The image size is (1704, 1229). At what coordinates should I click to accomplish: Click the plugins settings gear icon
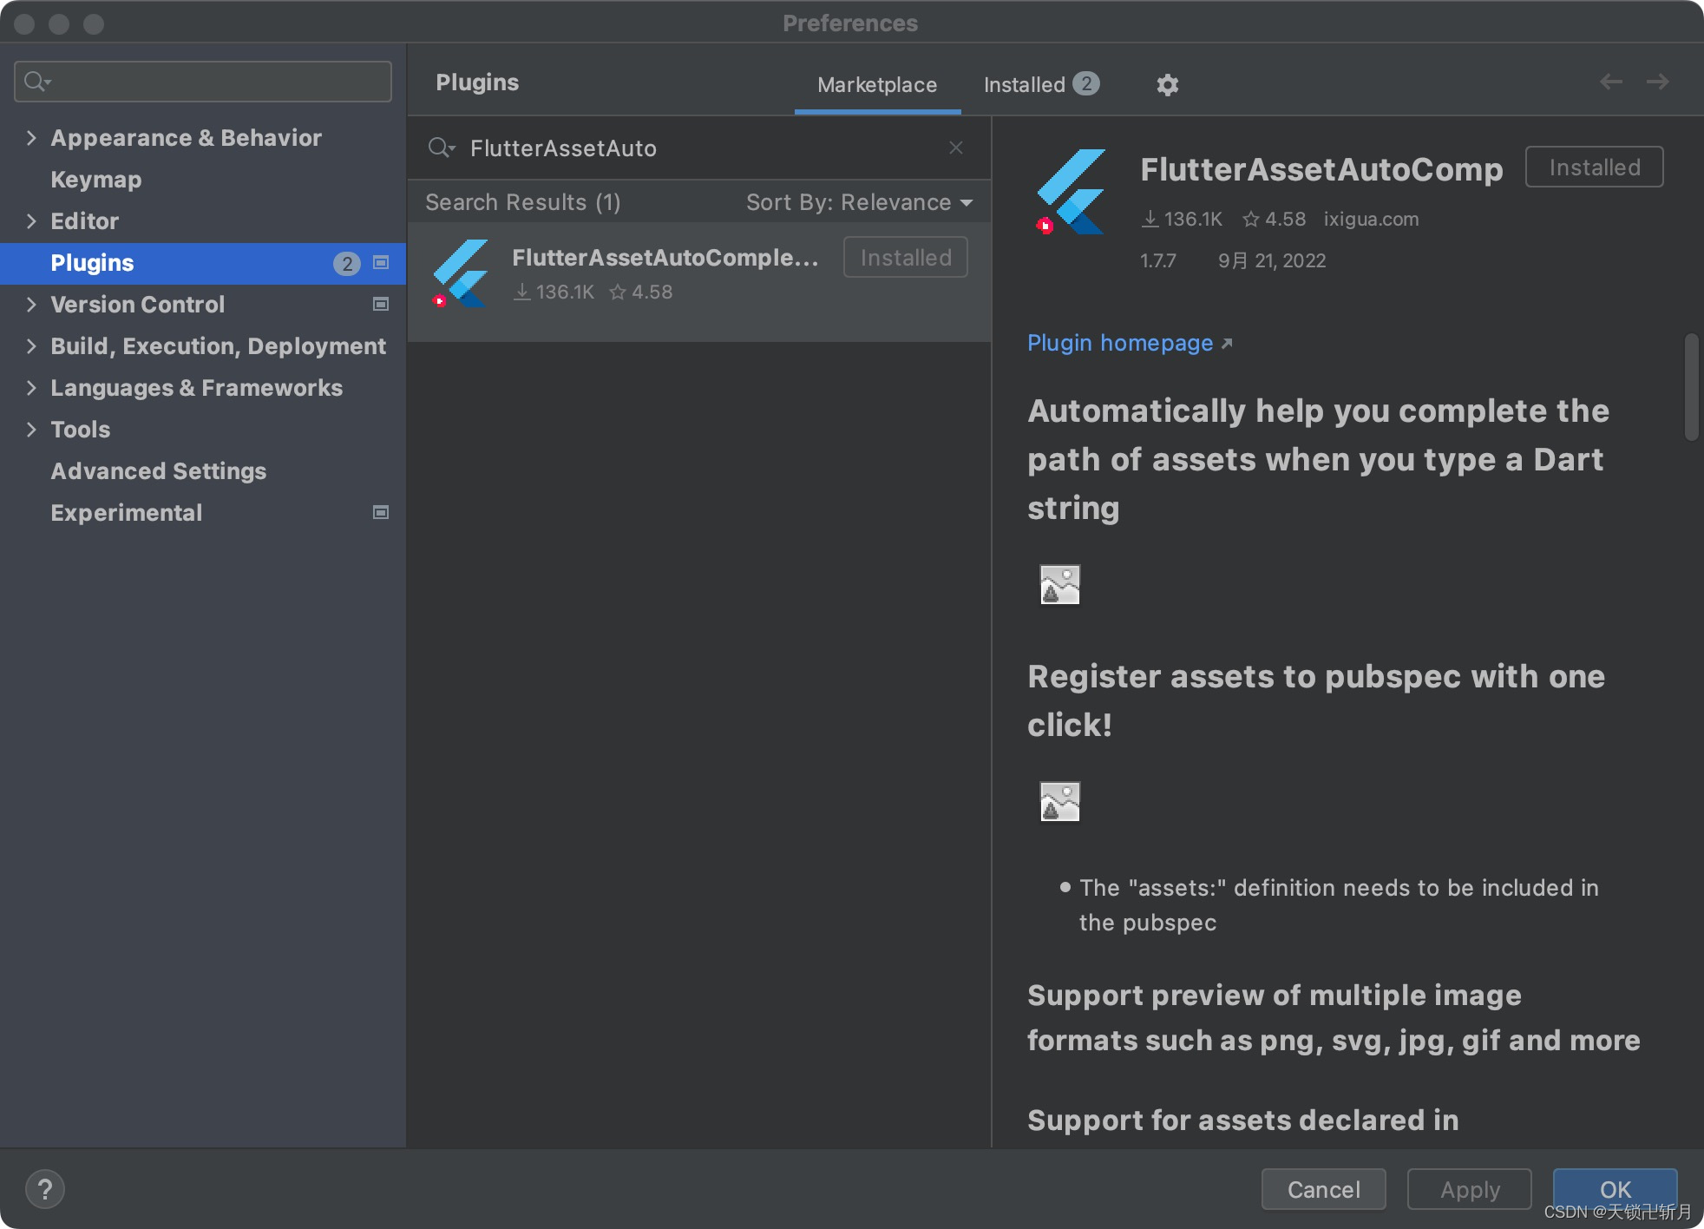pyautogui.click(x=1167, y=84)
